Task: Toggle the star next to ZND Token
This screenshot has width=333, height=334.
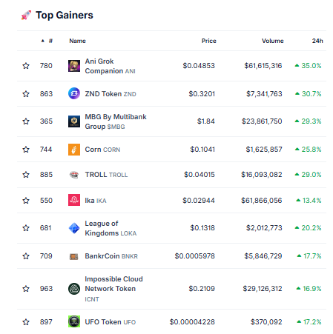Action: (x=26, y=94)
